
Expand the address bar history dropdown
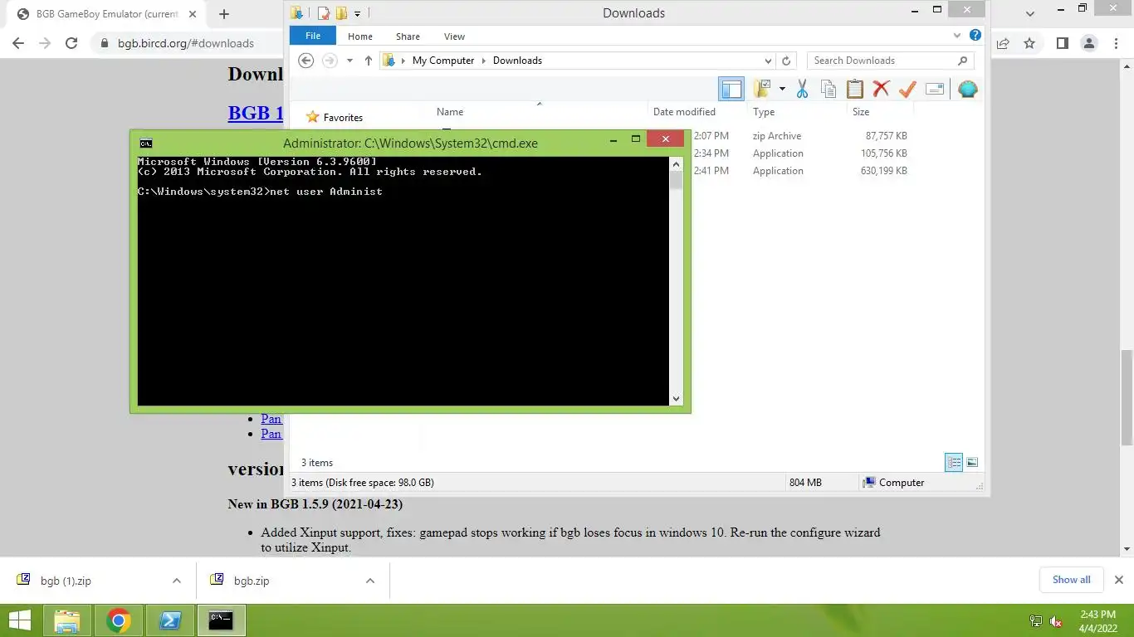(768, 61)
